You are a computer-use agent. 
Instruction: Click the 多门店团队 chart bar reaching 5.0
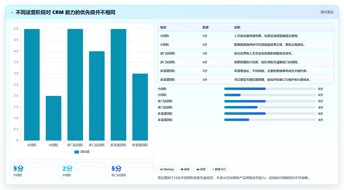point(75,85)
